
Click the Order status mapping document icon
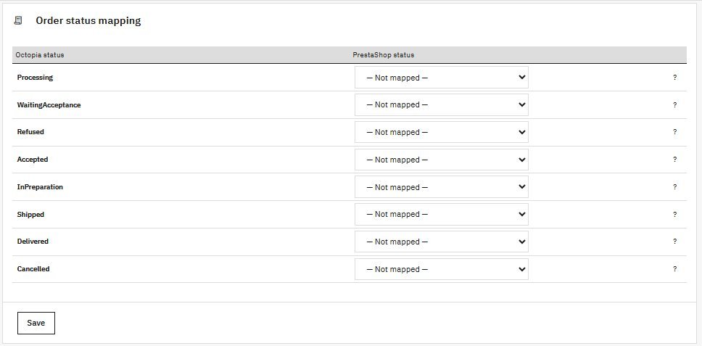(18, 20)
